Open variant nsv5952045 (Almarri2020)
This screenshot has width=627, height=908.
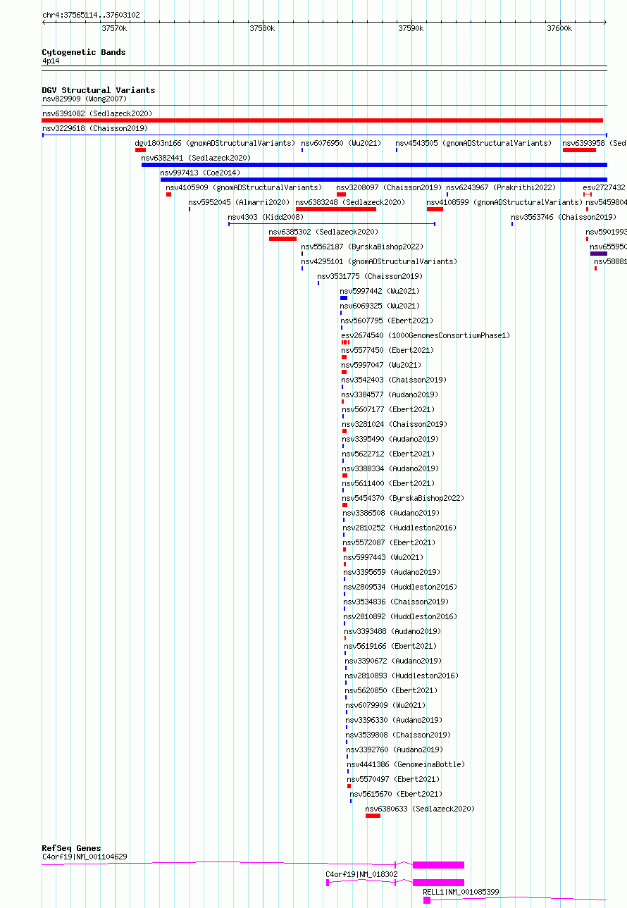[x=239, y=202]
